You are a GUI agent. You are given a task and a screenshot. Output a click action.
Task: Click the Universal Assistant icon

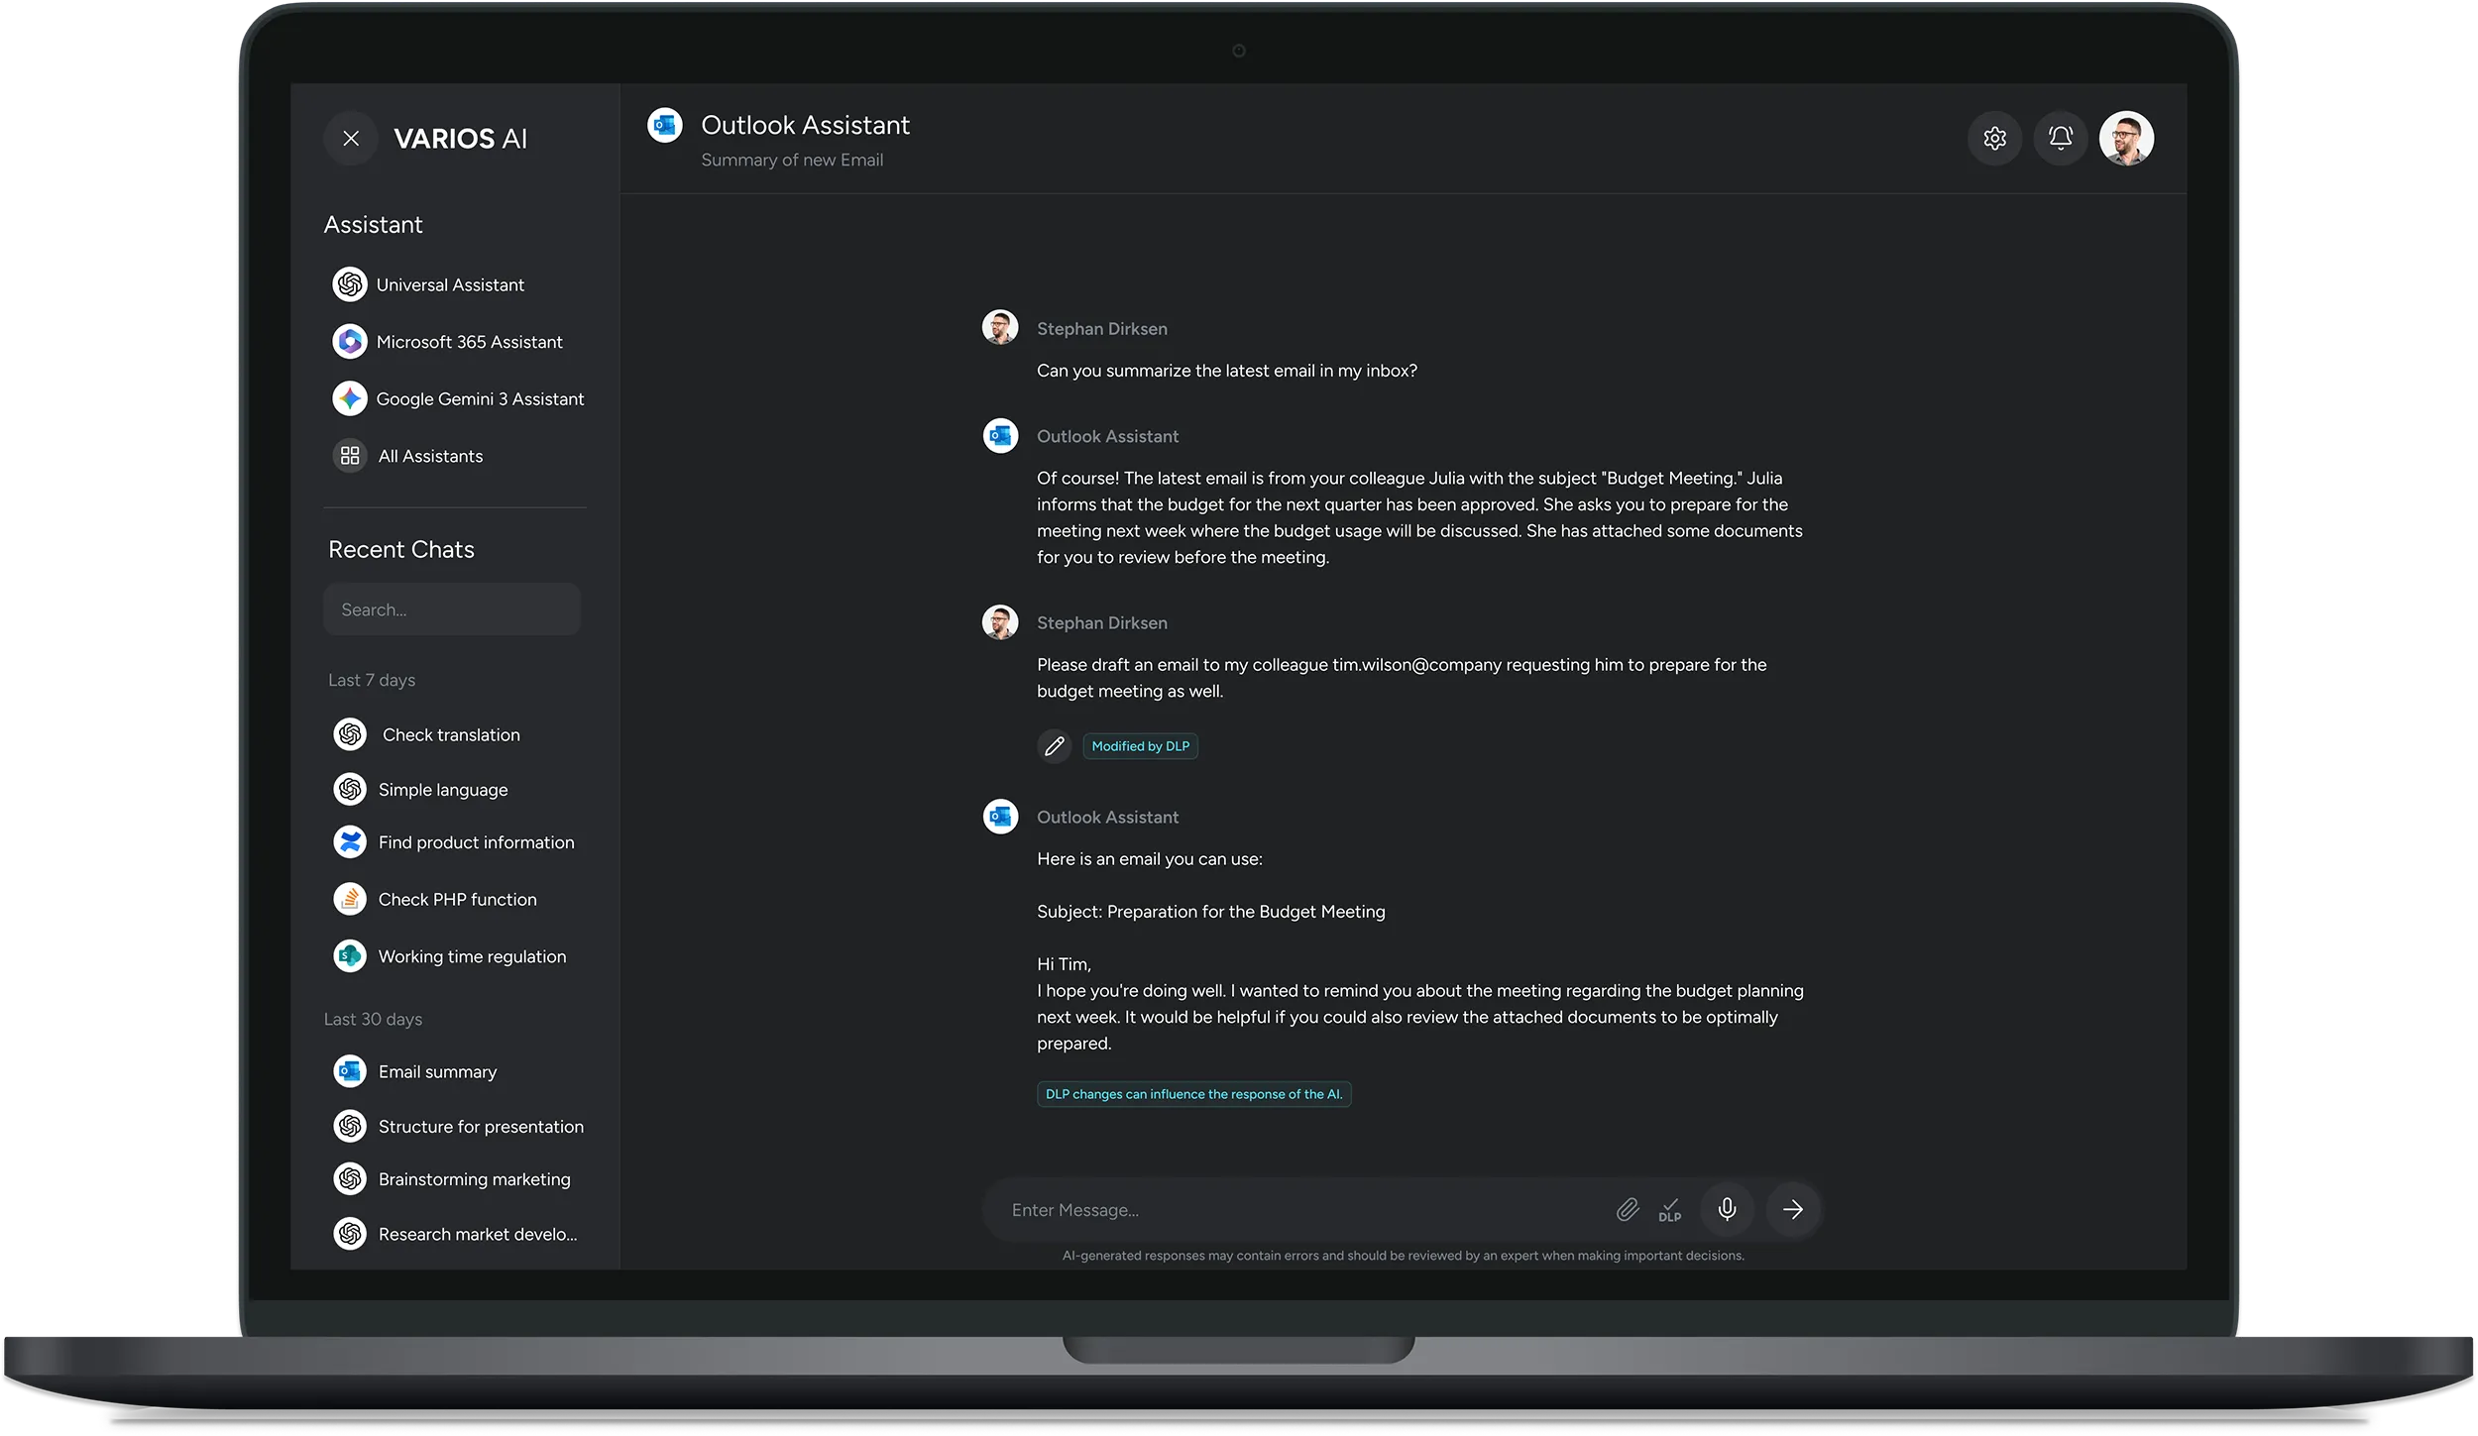(350, 284)
